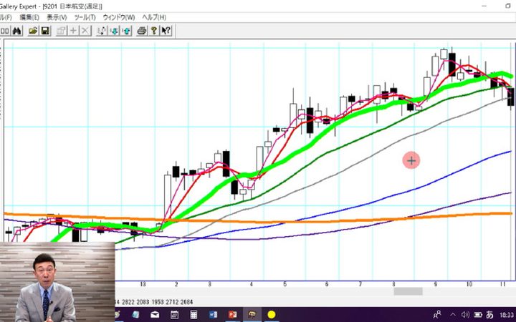The width and height of the screenshot is (516, 322).
Task: Open the 編集(E) menu
Action: [x=29, y=17]
